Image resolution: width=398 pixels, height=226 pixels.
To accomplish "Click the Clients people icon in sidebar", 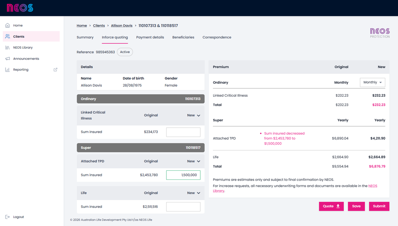I will point(8,36).
